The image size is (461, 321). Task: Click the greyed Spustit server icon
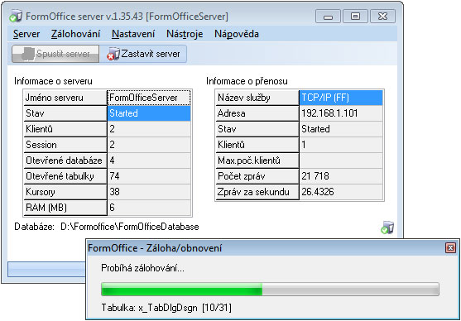point(28,54)
